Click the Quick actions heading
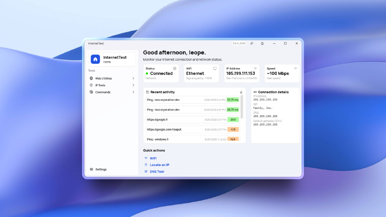The height and width of the screenshot is (217, 386). point(154,150)
